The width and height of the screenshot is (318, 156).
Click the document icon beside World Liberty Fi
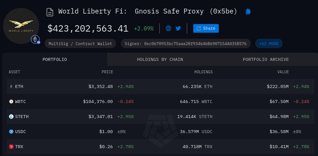click(x=50, y=12)
